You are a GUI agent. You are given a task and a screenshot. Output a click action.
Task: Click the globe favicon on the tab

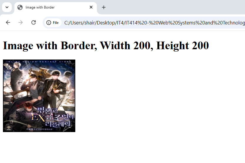[x=20, y=7]
